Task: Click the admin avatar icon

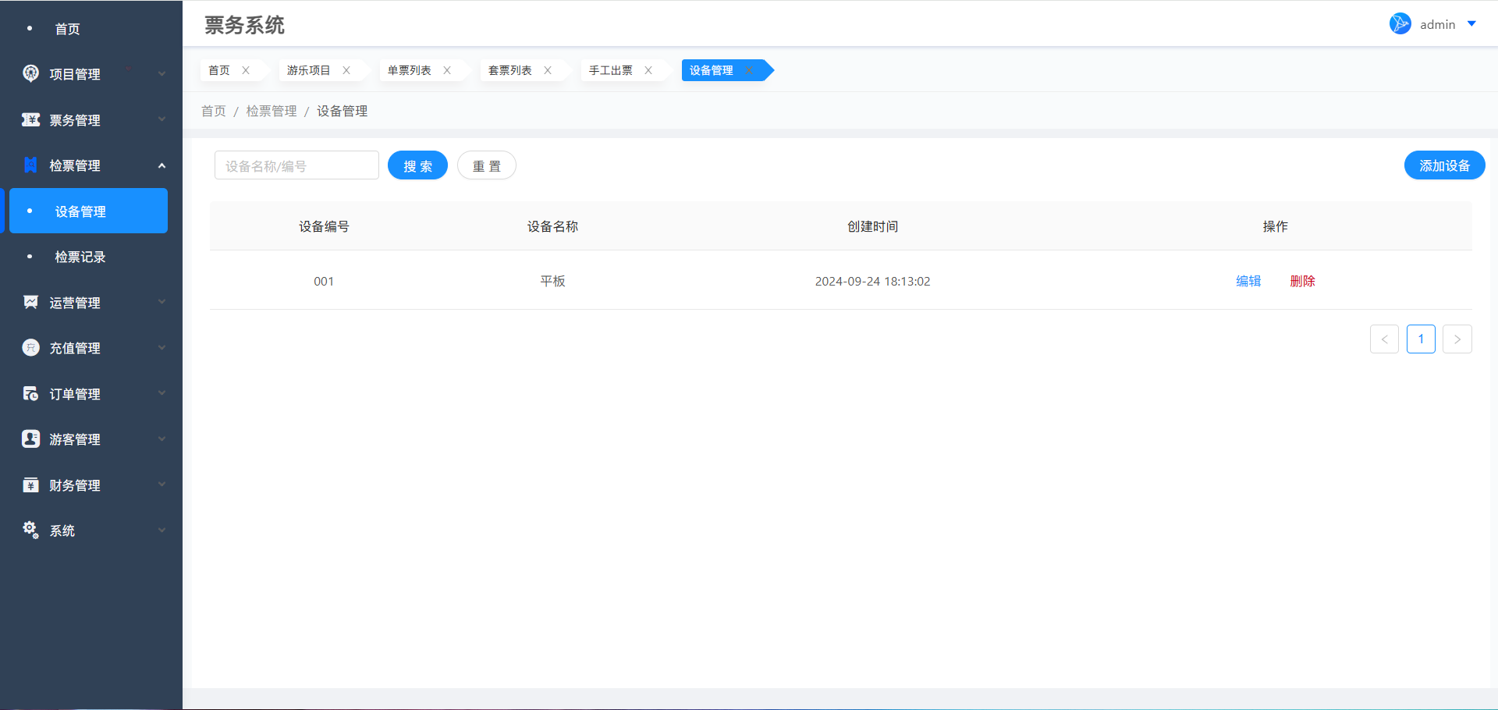Action: pos(1400,23)
